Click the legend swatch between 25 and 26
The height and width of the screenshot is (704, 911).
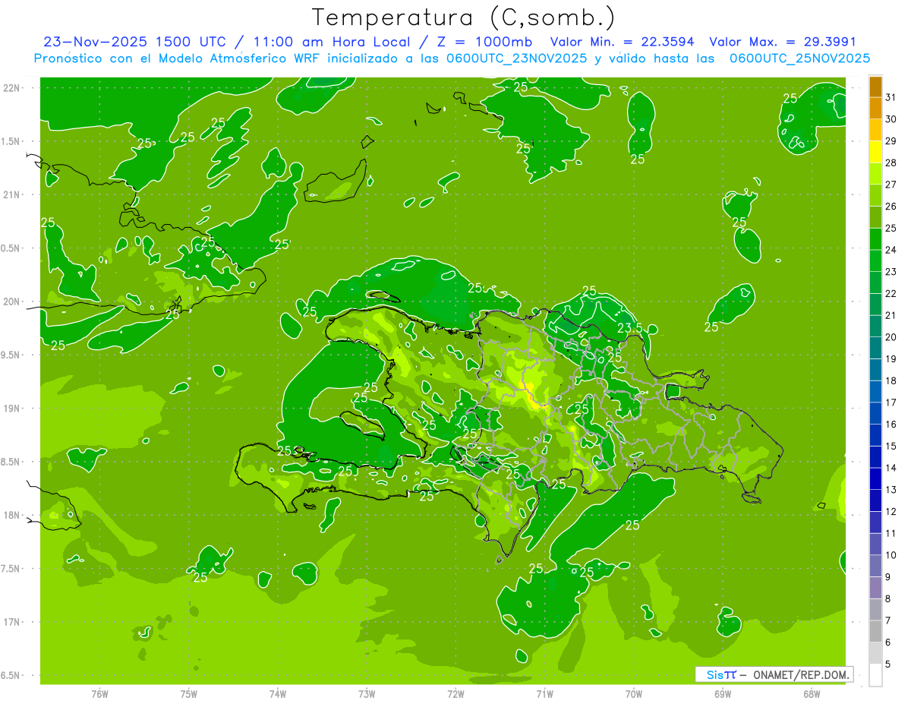coord(875,217)
